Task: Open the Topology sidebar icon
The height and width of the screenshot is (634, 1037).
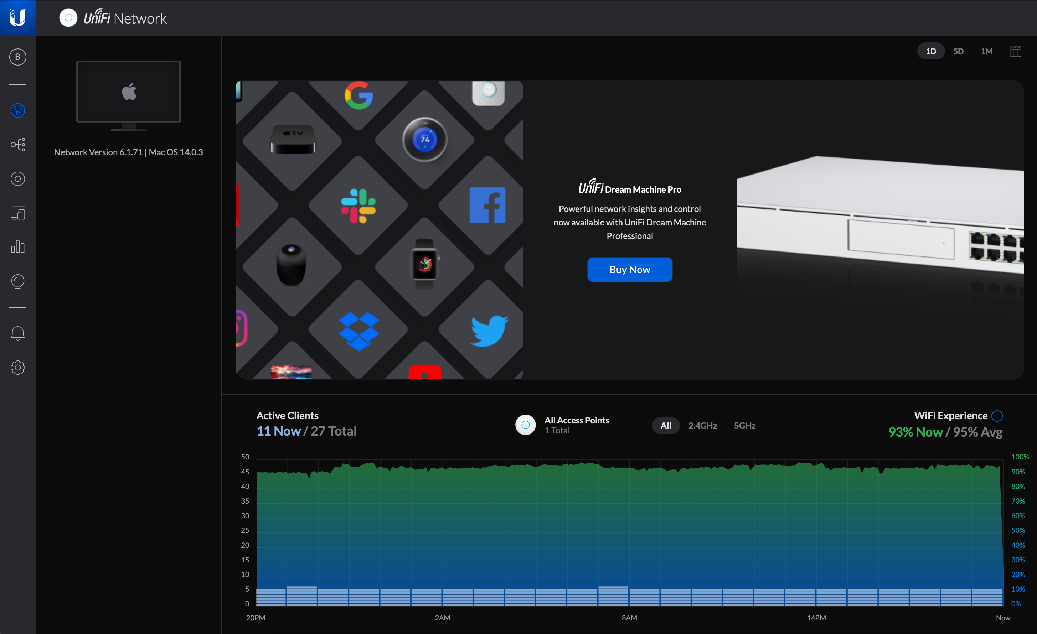Action: [x=18, y=145]
